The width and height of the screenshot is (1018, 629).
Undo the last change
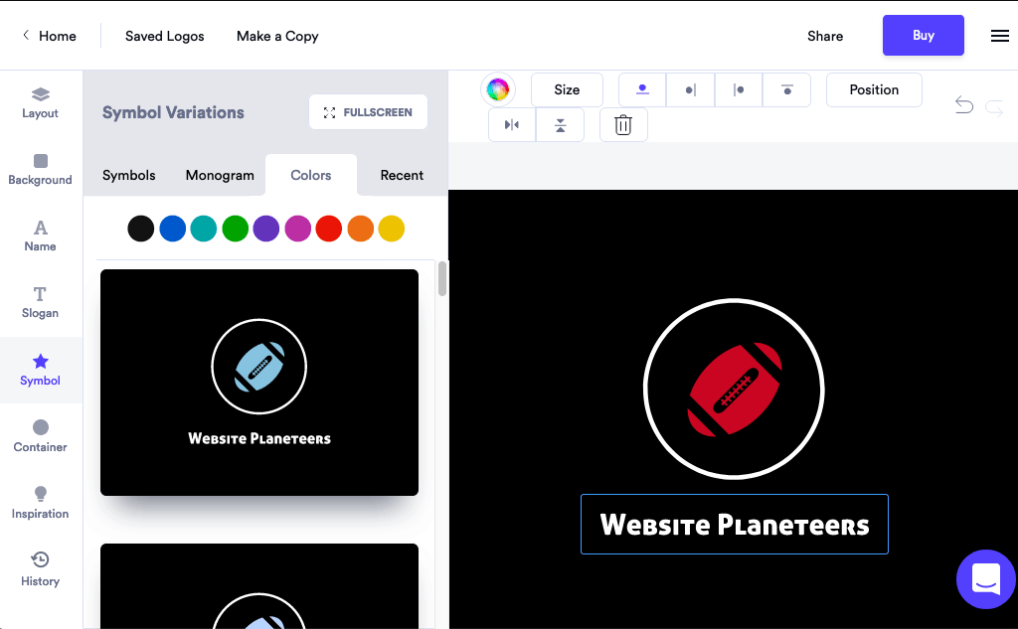(x=964, y=105)
